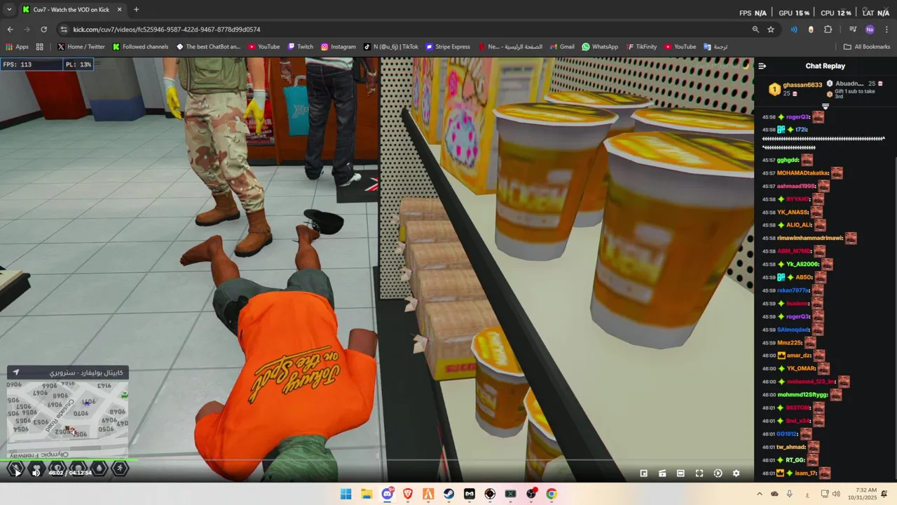Click chat username MOHAMADtakatka
This screenshot has height=505, width=897.
tap(802, 173)
